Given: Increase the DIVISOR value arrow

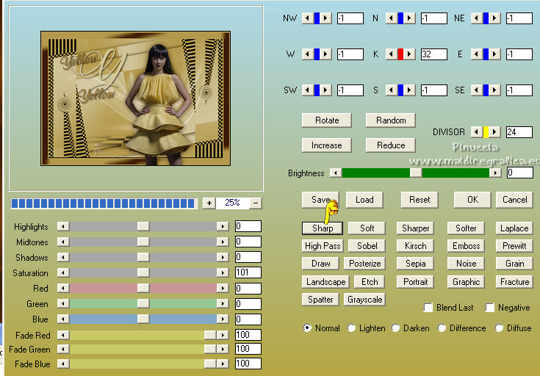Looking at the screenshot, I should (x=494, y=132).
